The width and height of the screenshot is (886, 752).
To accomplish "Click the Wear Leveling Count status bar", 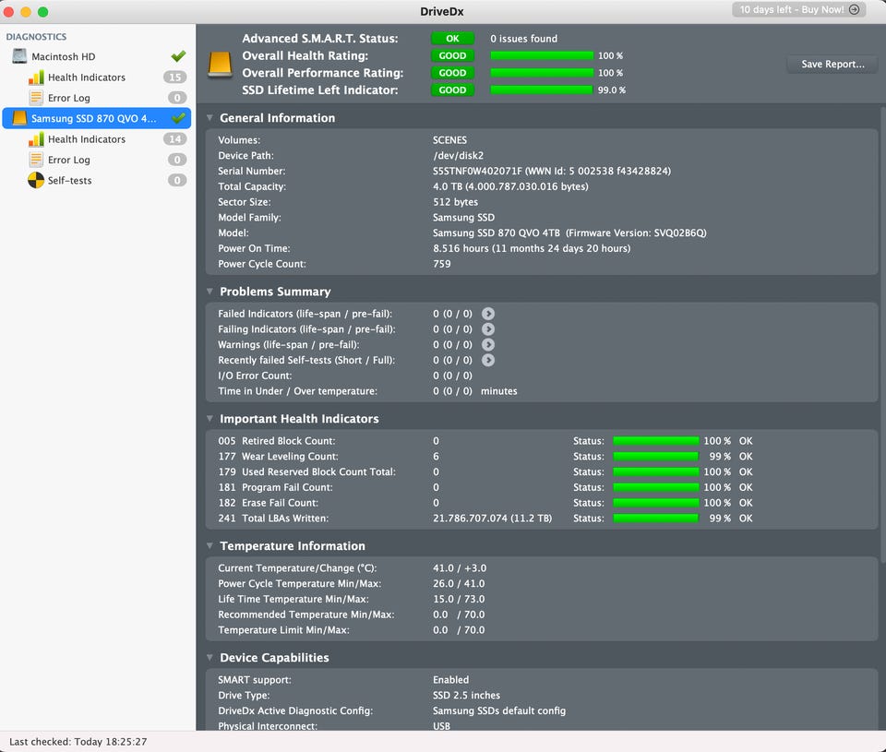I will (655, 456).
